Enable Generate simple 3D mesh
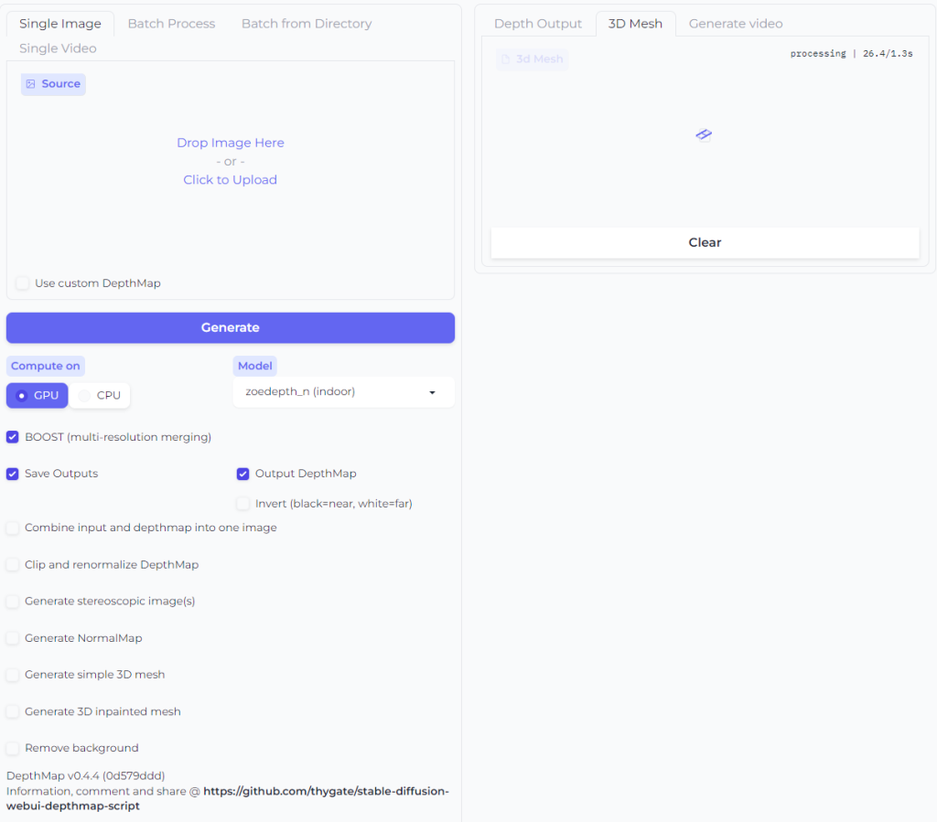Viewport: 937px width, 822px height. coord(13,675)
